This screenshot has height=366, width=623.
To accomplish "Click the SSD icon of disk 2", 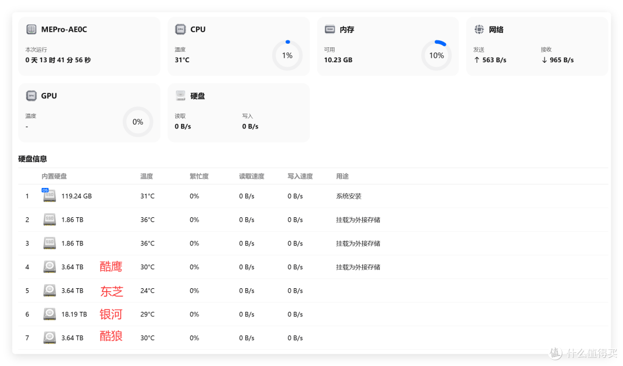I will [49, 220].
